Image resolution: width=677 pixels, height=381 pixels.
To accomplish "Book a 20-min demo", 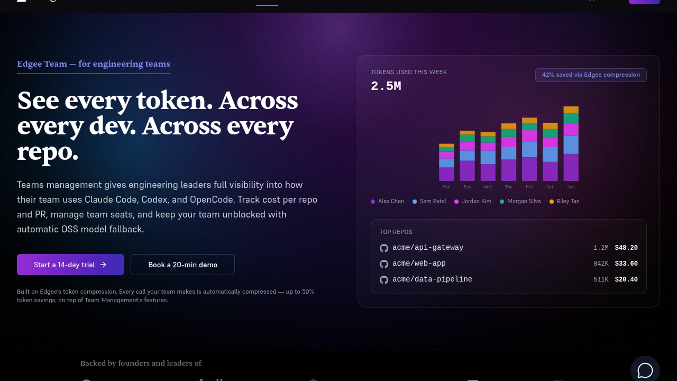I will [183, 265].
